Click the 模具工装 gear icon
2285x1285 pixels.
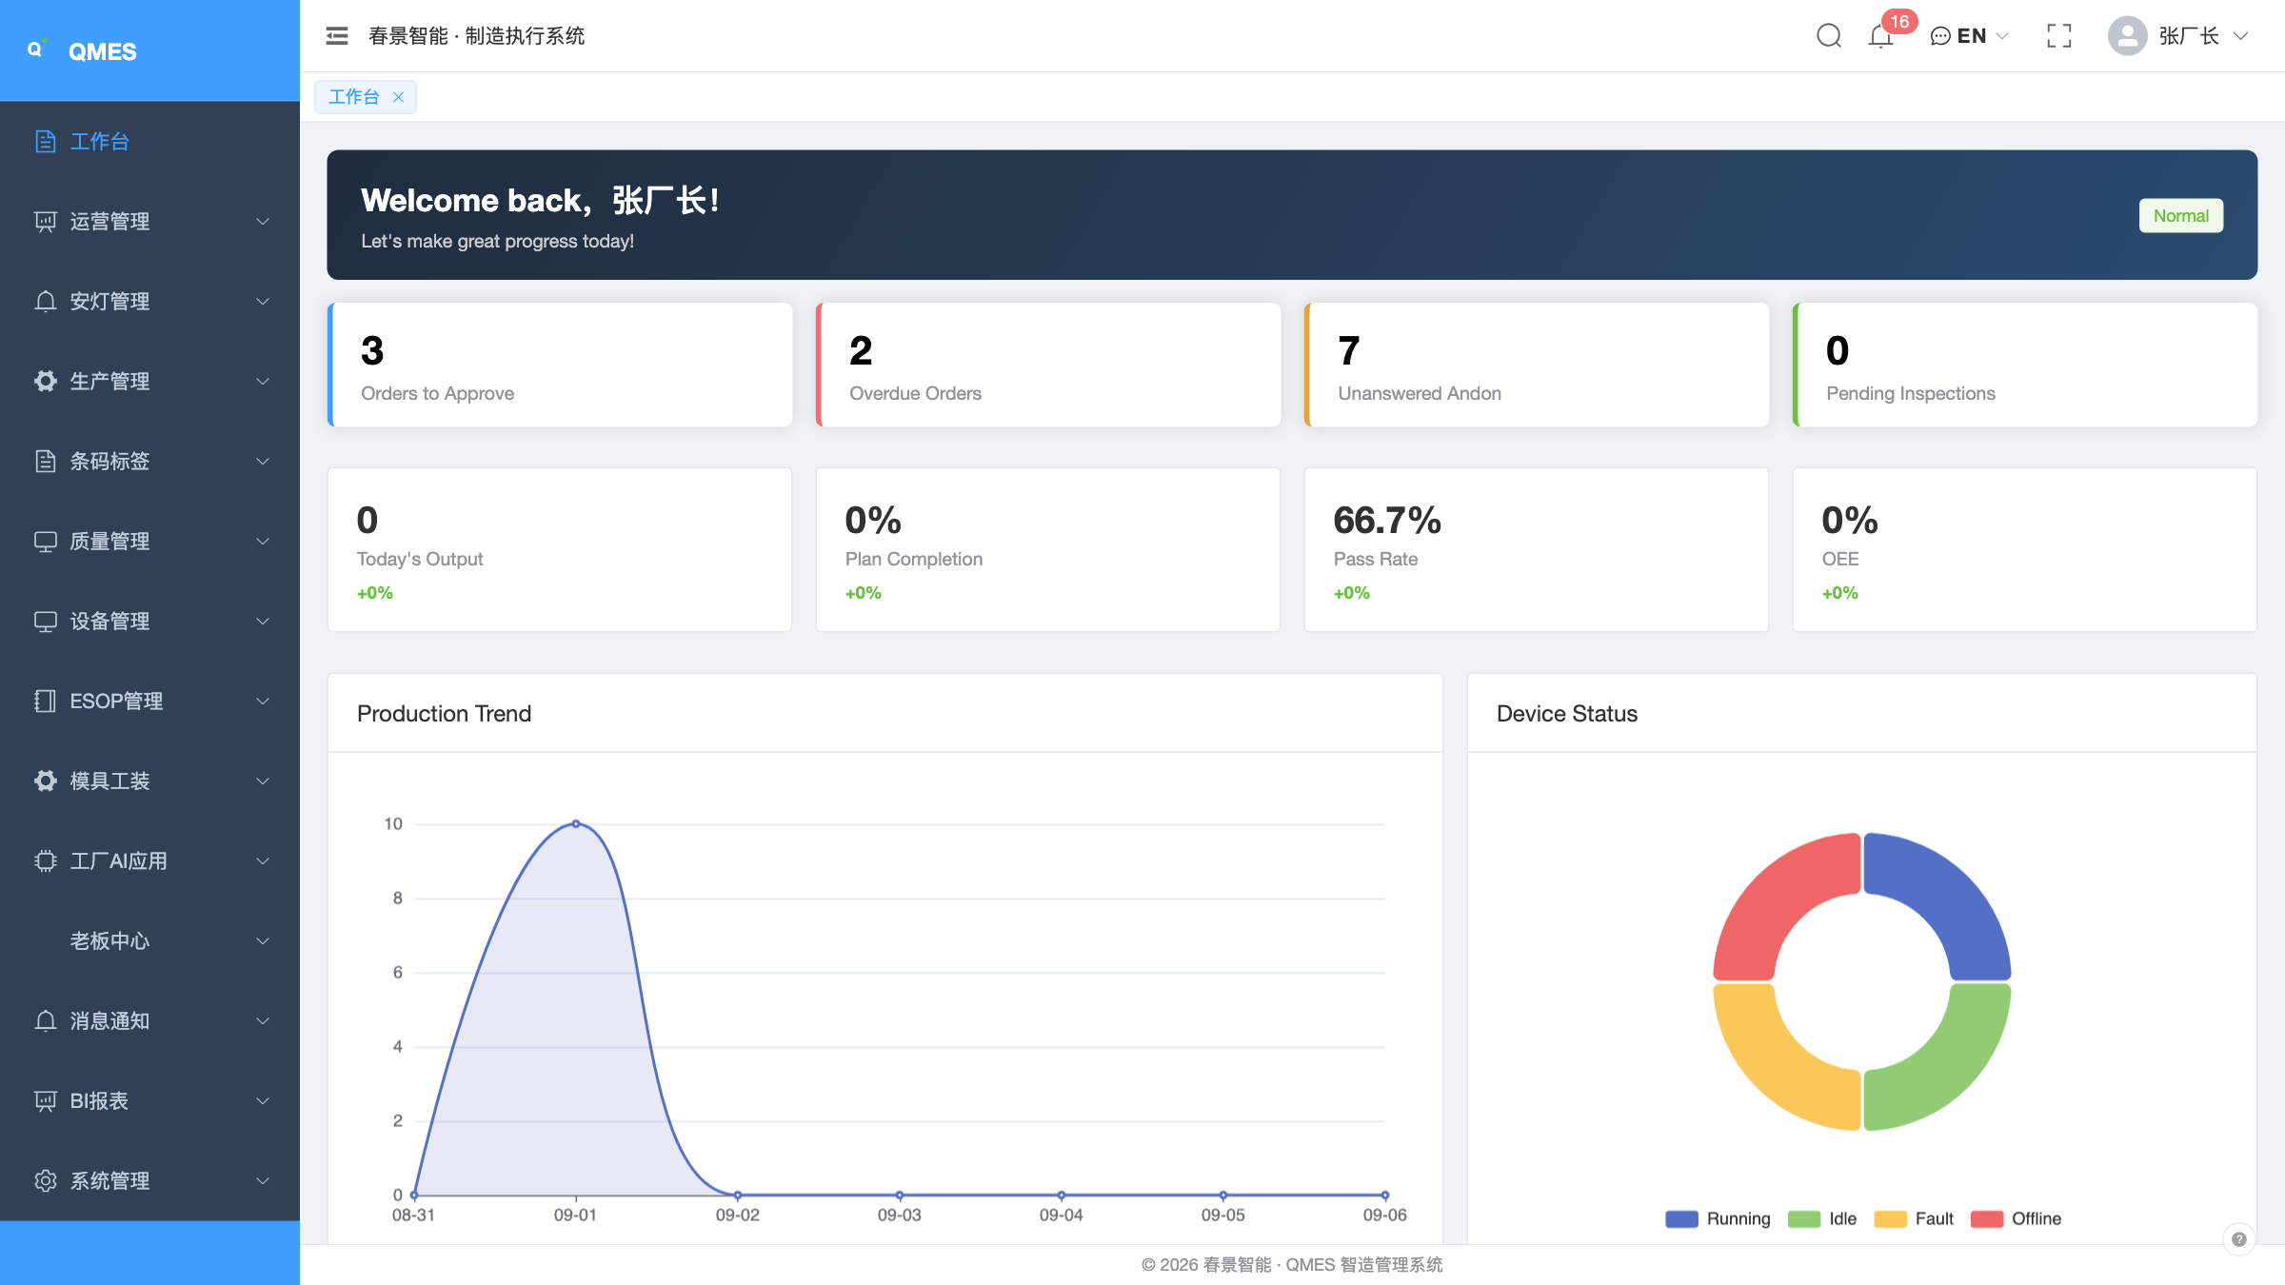(45, 781)
